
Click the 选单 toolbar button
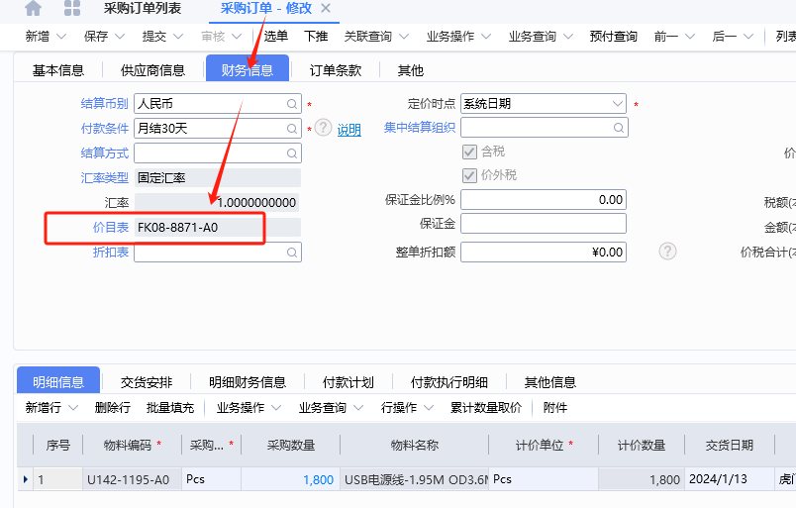tap(276, 37)
